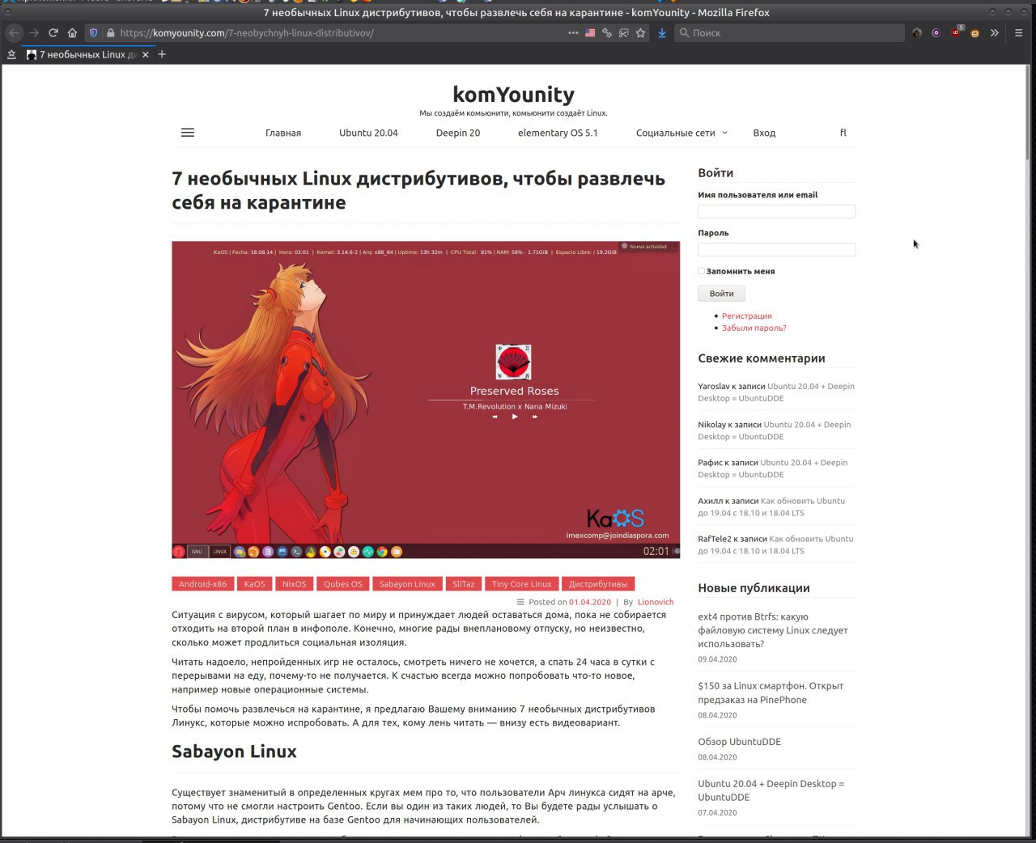
Task: Open the Deepin 20 menu item
Action: tap(458, 133)
